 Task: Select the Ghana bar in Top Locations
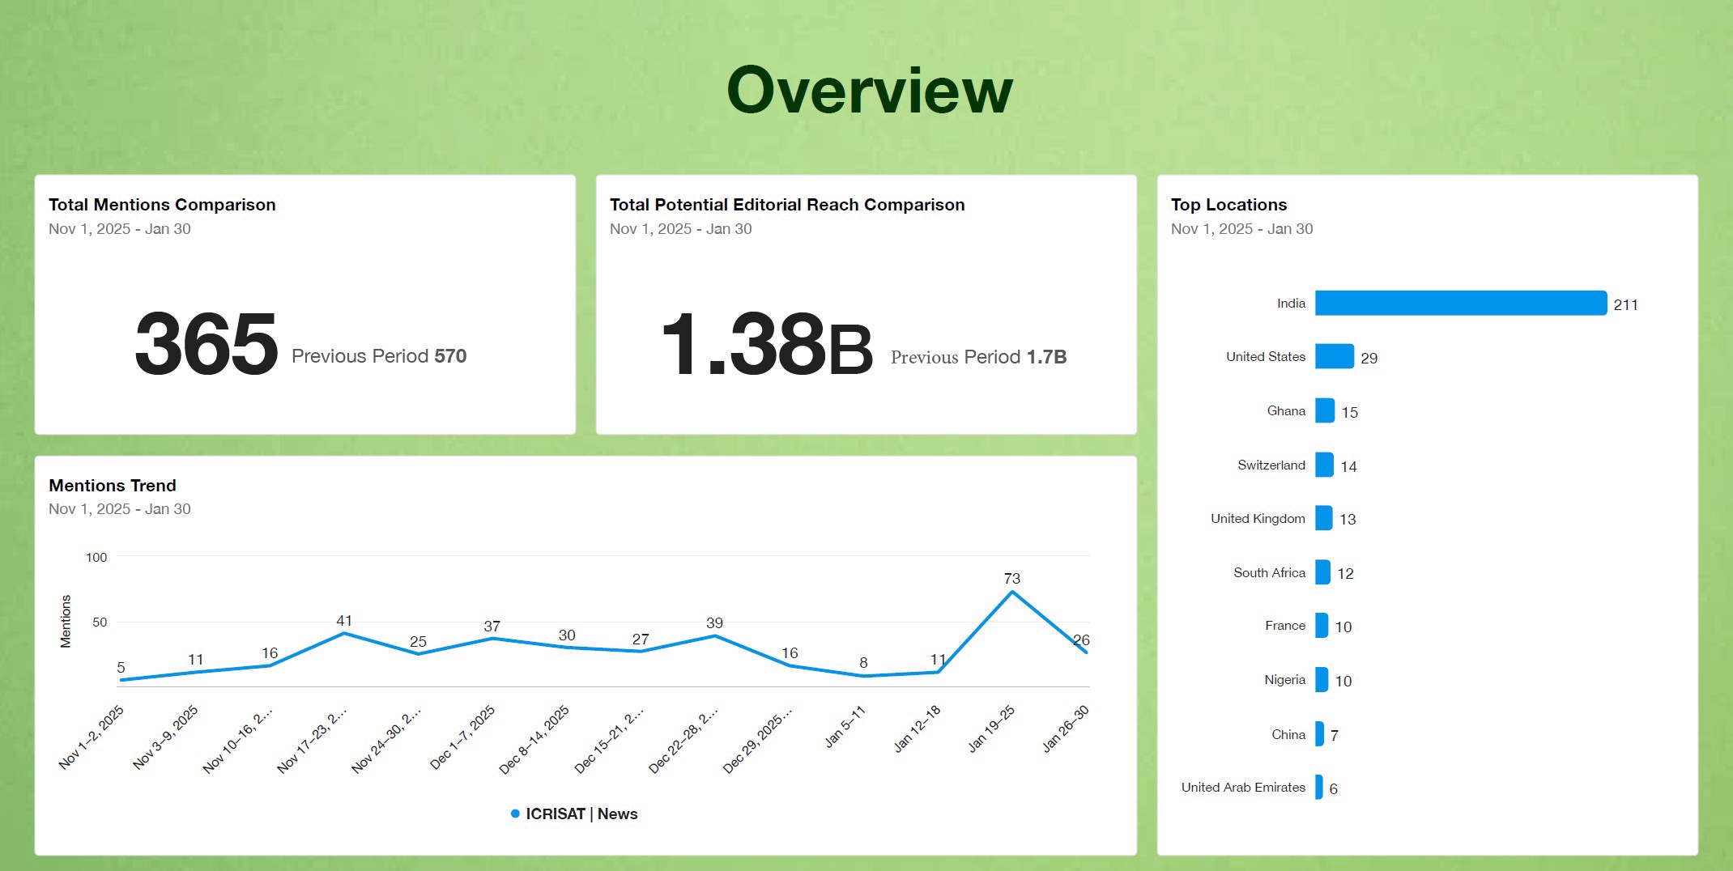pyautogui.click(x=1325, y=410)
